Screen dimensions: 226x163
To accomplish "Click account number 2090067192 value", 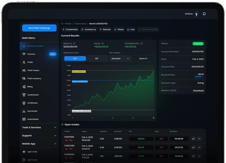I will coord(198,52).
